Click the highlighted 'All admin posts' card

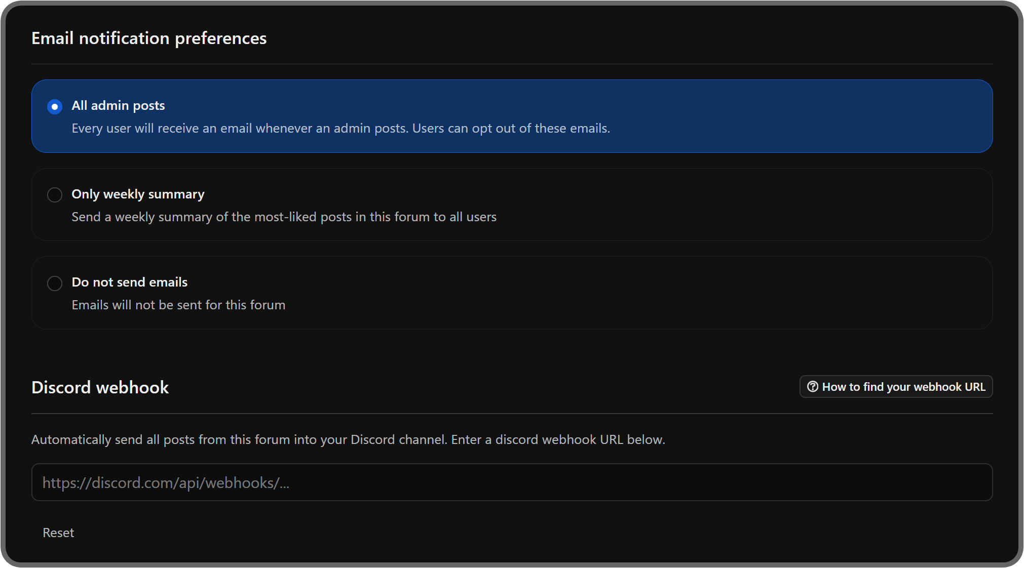click(x=512, y=116)
